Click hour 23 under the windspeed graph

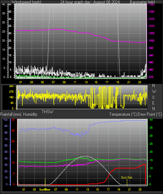click(x=140, y=82)
